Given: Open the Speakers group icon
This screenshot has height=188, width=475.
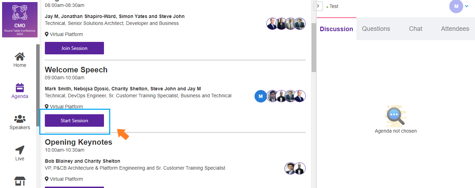Looking at the screenshot, I should [20, 119].
